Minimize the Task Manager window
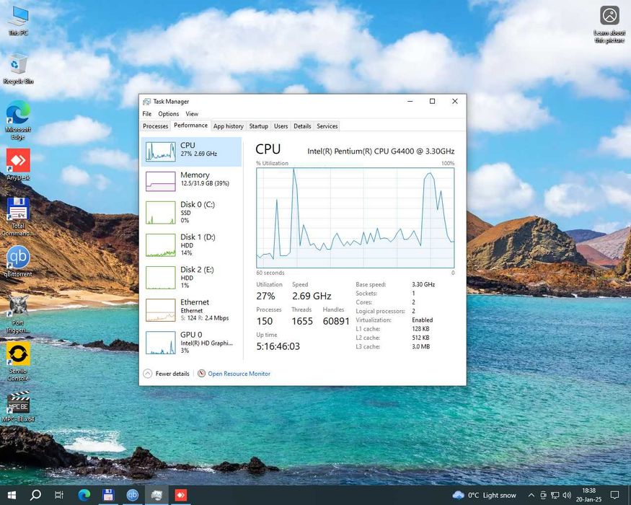 click(410, 102)
